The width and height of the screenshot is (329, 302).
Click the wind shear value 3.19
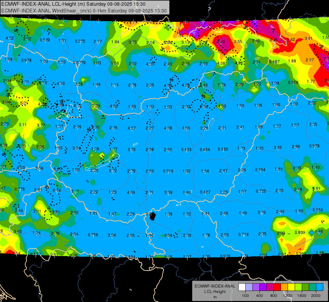262,212
